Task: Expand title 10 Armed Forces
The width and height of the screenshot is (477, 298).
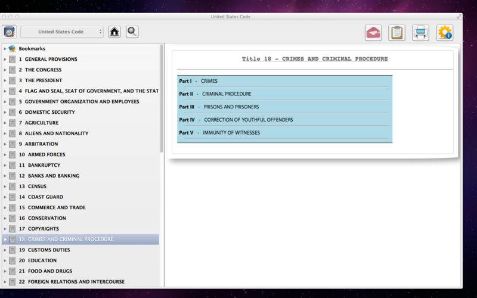Action: pos(5,154)
